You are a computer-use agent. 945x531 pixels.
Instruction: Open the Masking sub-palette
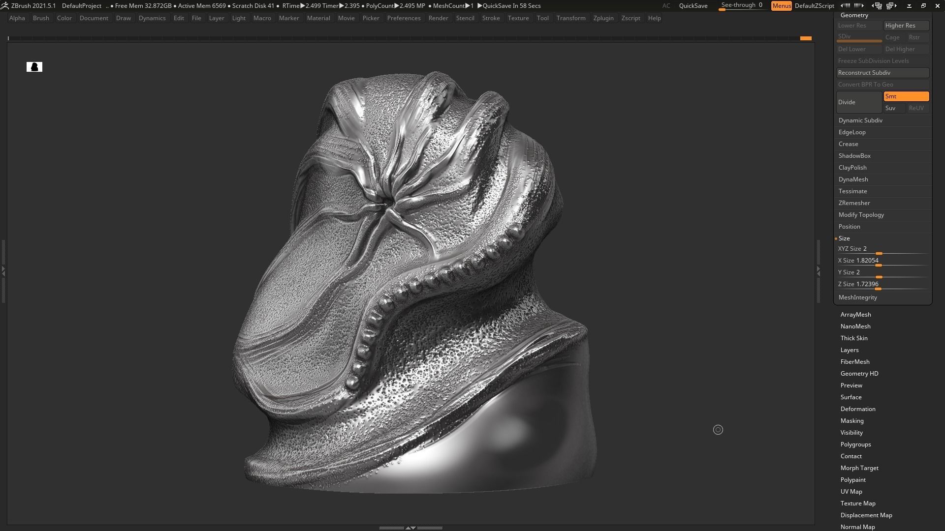[852, 421]
